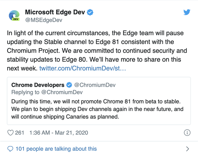Expand the conversation with the right chevron

(187, 149)
